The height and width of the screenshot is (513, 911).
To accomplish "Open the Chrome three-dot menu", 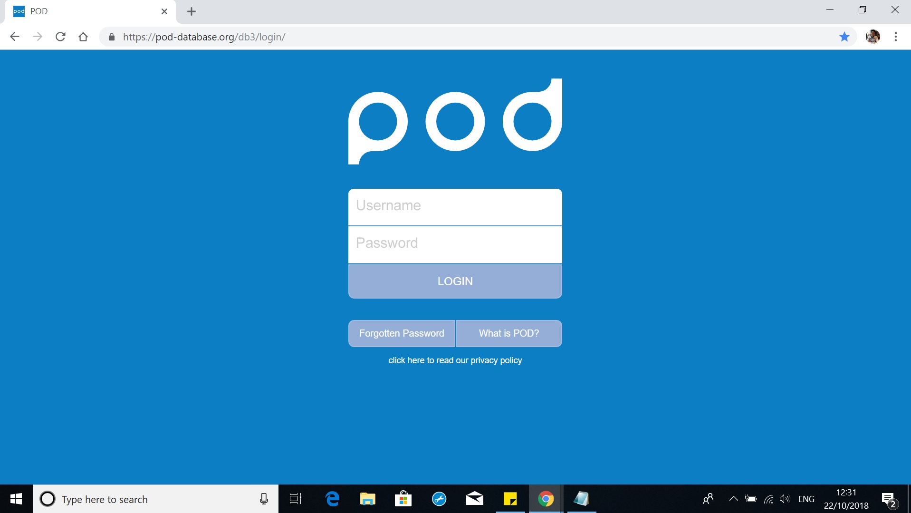I will 896,37.
